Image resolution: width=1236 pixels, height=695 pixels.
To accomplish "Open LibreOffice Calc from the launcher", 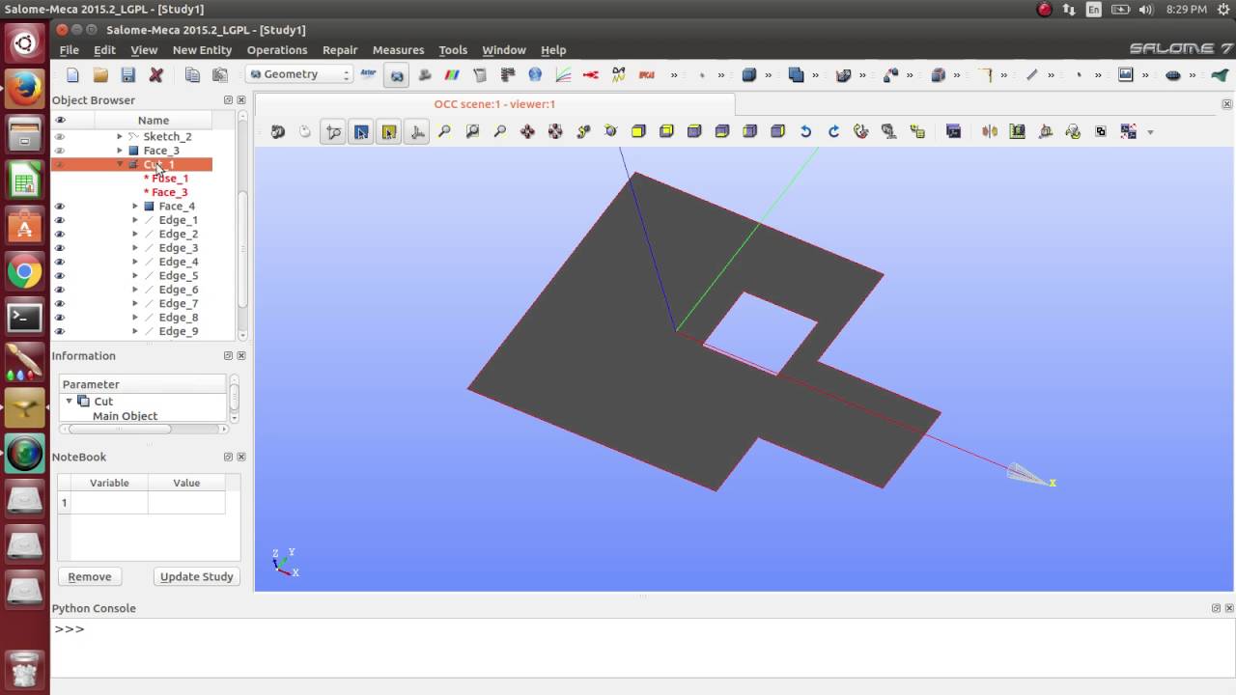I will coord(24,180).
